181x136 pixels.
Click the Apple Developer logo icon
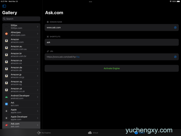click(6, 118)
